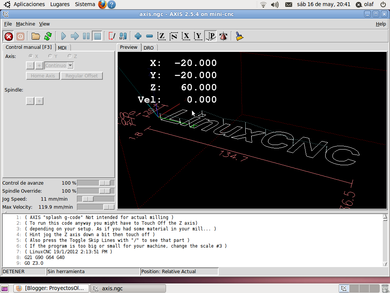The height and width of the screenshot is (293, 390).
Task: Switch to rotated Z view
Action: tap(174, 36)
